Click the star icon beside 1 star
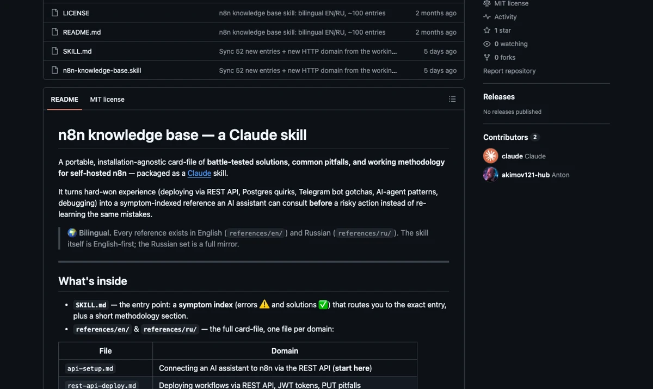This screenshot has height=389, width=653. (487, 30)
